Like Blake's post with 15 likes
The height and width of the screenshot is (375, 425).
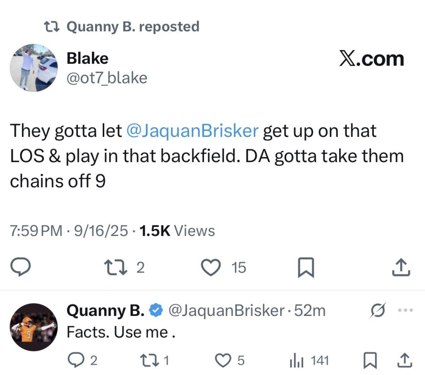click(x=224, y=268)
